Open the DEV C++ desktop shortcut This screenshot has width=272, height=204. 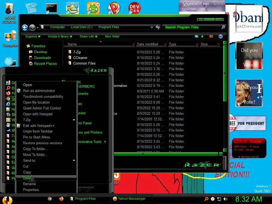134,8
